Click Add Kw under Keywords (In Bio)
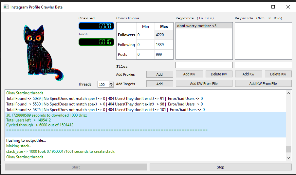The width and height of the screenshot is (296, 175). (x=189, y=74)
